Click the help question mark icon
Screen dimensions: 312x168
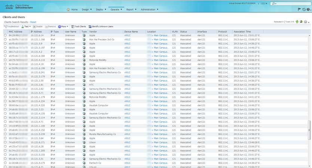(x=308, y=9)
